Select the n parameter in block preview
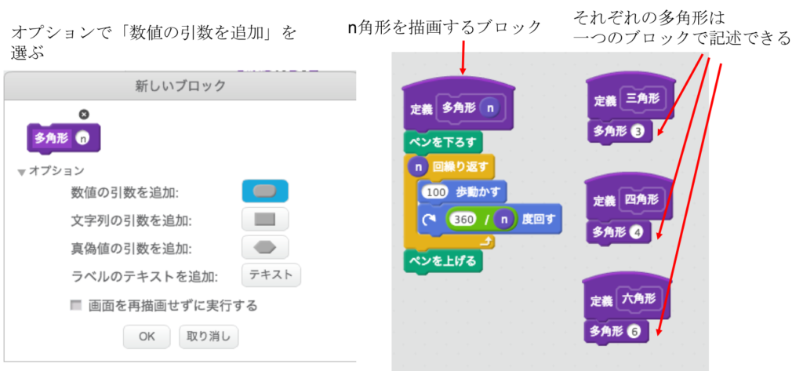Screen dimensions: 803x371 [x=83, y=138]
